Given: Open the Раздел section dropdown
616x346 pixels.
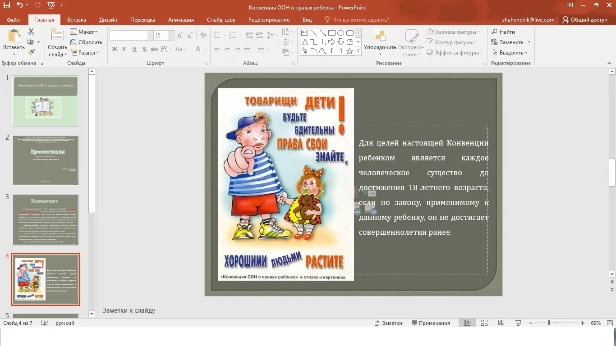Looking at the screenshot, I should click(x=85, y=53).
